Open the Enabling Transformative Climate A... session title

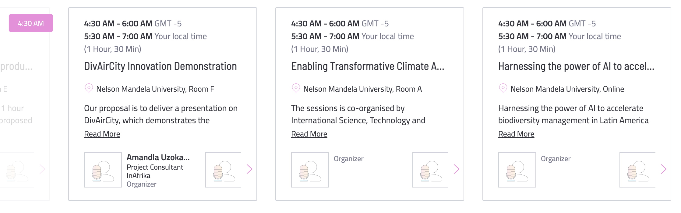click(x=368, y=66)
